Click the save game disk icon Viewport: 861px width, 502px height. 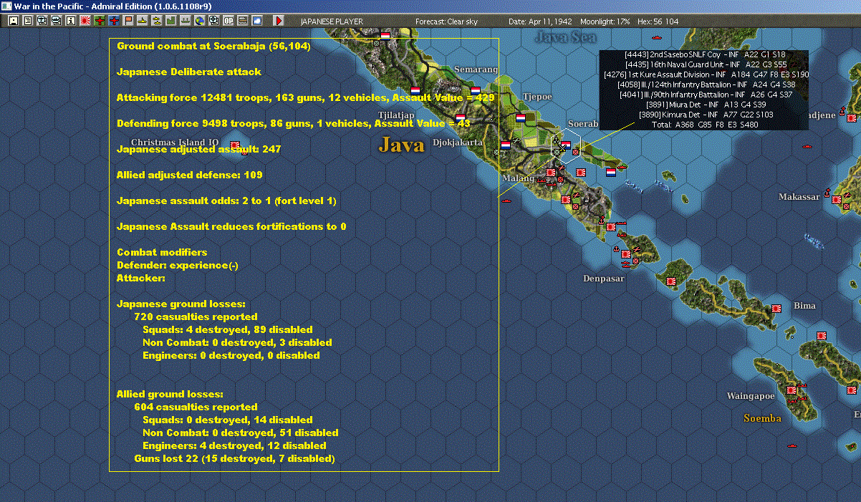tap(14, 21)
